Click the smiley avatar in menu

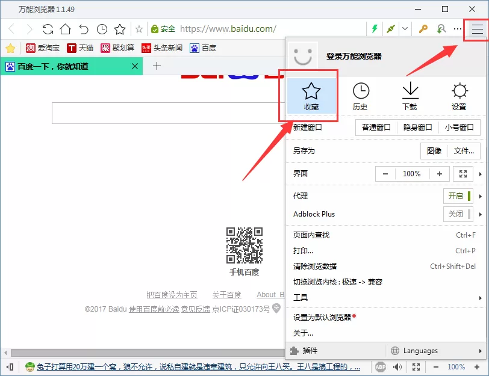(303, 57)
